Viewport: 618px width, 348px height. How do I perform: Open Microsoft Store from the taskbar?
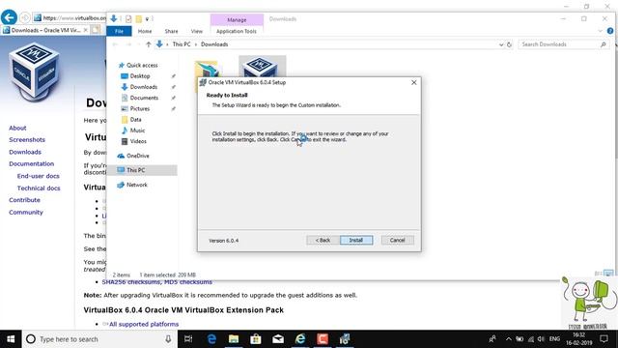pyautogui.click(x=256, y=339)
